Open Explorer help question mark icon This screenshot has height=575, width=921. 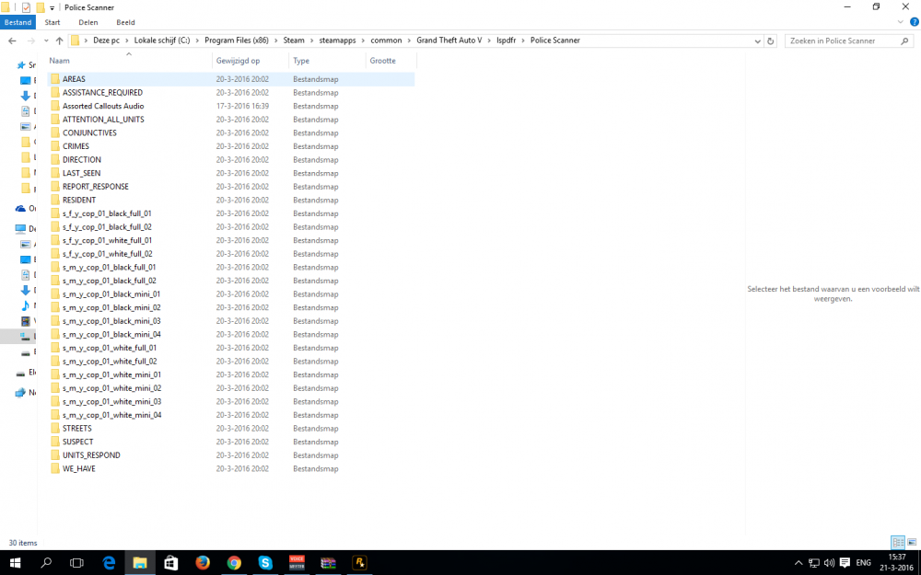click(x=914, y=22)
